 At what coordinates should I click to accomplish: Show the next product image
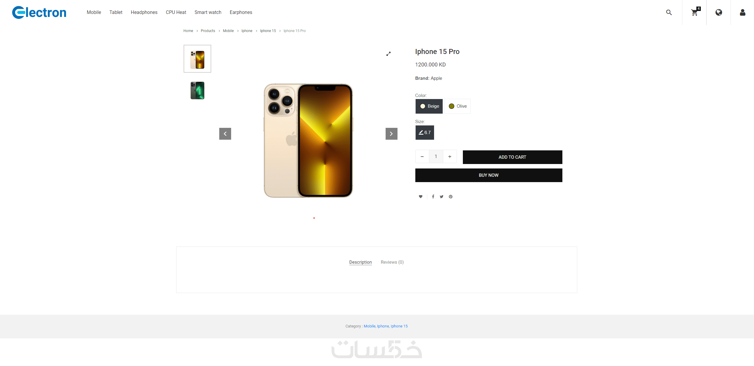coord(391,134)
